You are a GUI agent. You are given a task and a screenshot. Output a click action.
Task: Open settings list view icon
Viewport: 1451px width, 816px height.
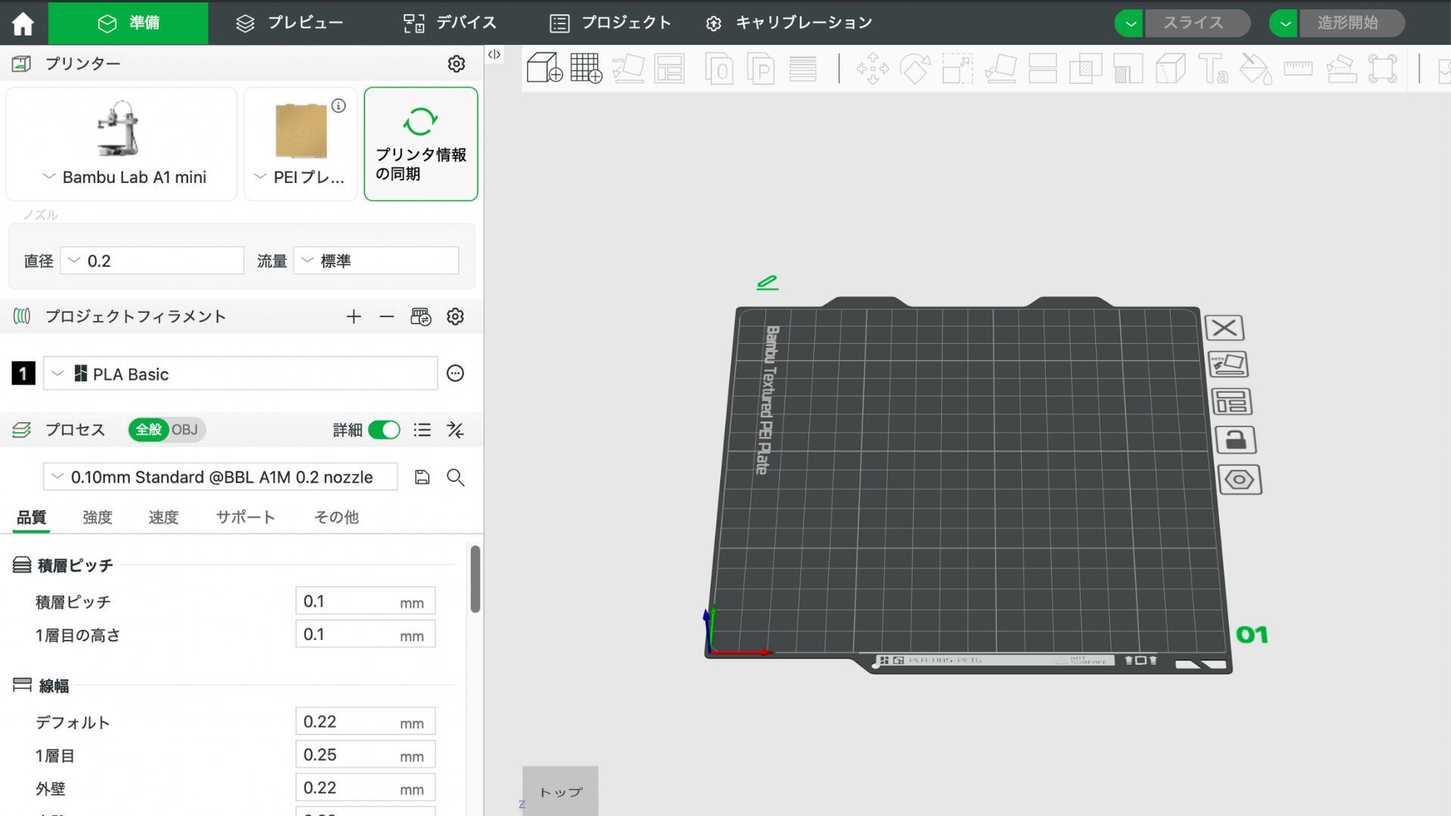click(422, 430)
